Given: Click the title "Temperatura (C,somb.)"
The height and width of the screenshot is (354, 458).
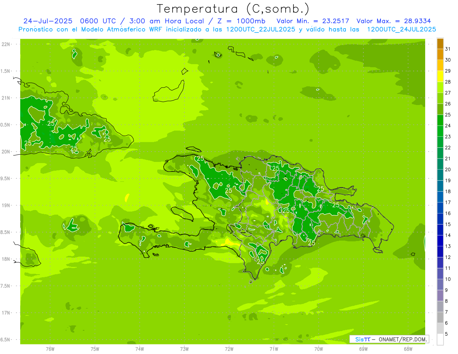Looking at the screenshot, I should point(233,9).
